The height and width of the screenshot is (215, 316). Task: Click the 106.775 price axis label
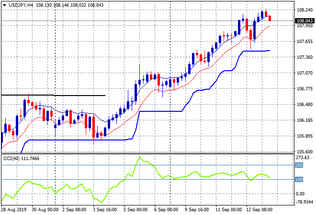[x=305, y=89]
